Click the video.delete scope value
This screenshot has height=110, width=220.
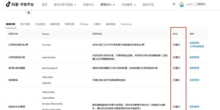click(x=48, y=98)
